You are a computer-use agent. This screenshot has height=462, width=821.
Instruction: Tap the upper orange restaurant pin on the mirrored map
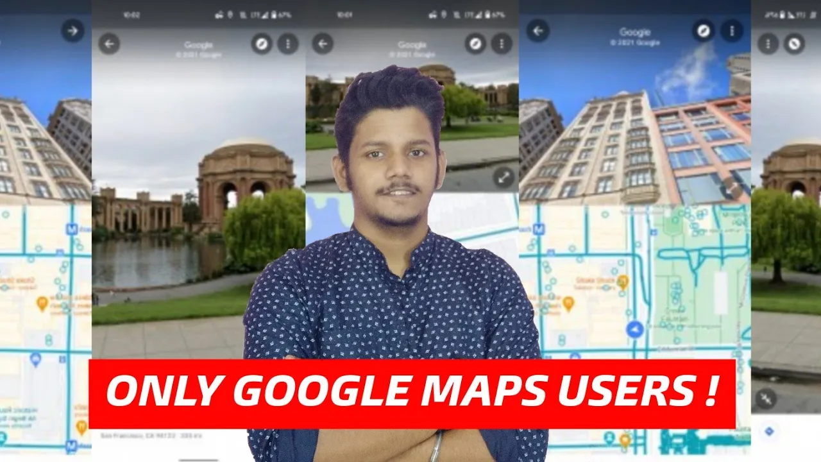[42, 304]
